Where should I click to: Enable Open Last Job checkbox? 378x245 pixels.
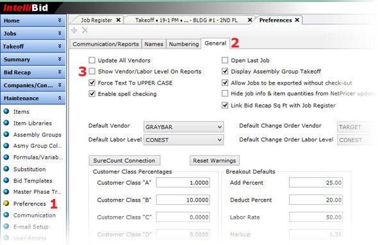[x=225, y=60]
